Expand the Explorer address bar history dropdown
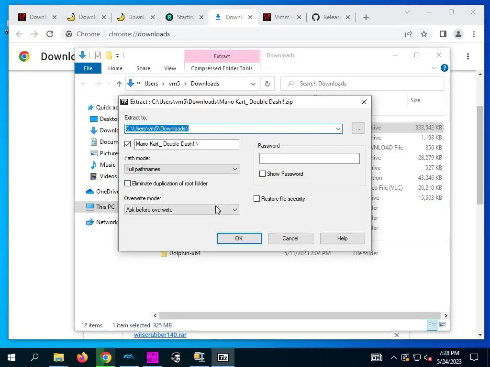 [x=253, y=84]
